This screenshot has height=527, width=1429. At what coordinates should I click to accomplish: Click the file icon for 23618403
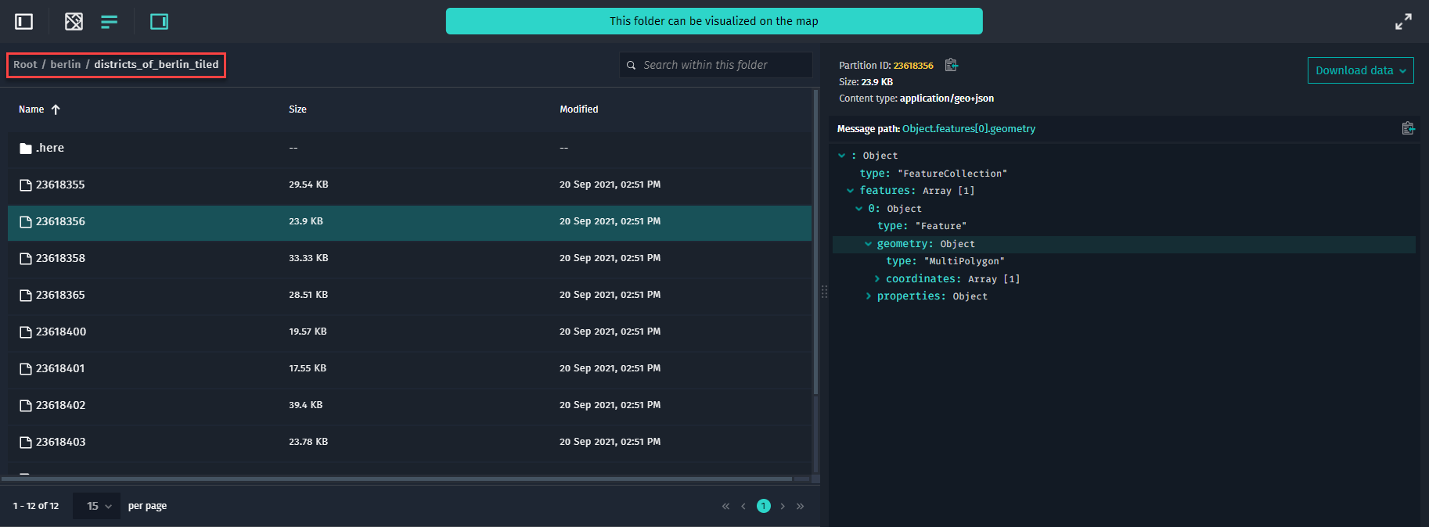pos(26,442)
